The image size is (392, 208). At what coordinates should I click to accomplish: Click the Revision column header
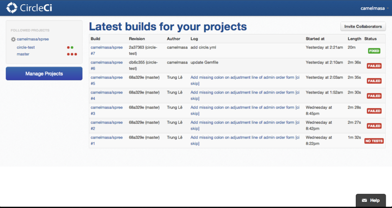pyautogui.click(x=137, y=39)
